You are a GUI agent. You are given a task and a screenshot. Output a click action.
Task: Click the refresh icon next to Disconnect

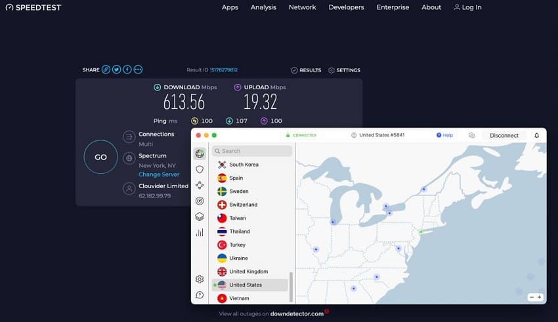point(472,135)
